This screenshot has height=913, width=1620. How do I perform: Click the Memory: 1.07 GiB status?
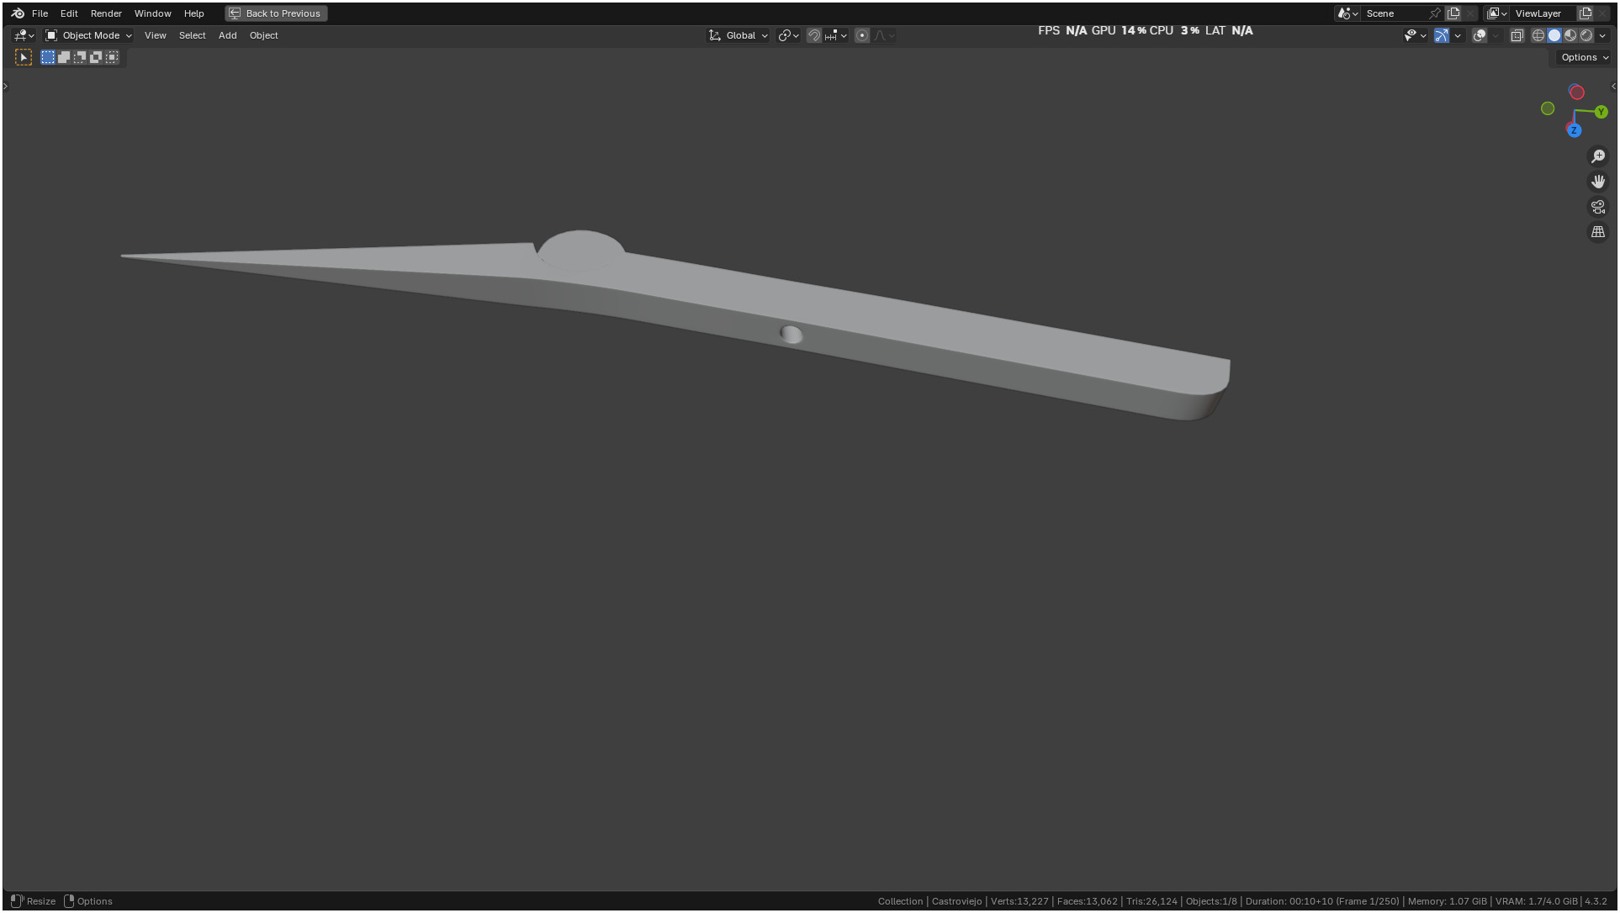point(1447,901)
